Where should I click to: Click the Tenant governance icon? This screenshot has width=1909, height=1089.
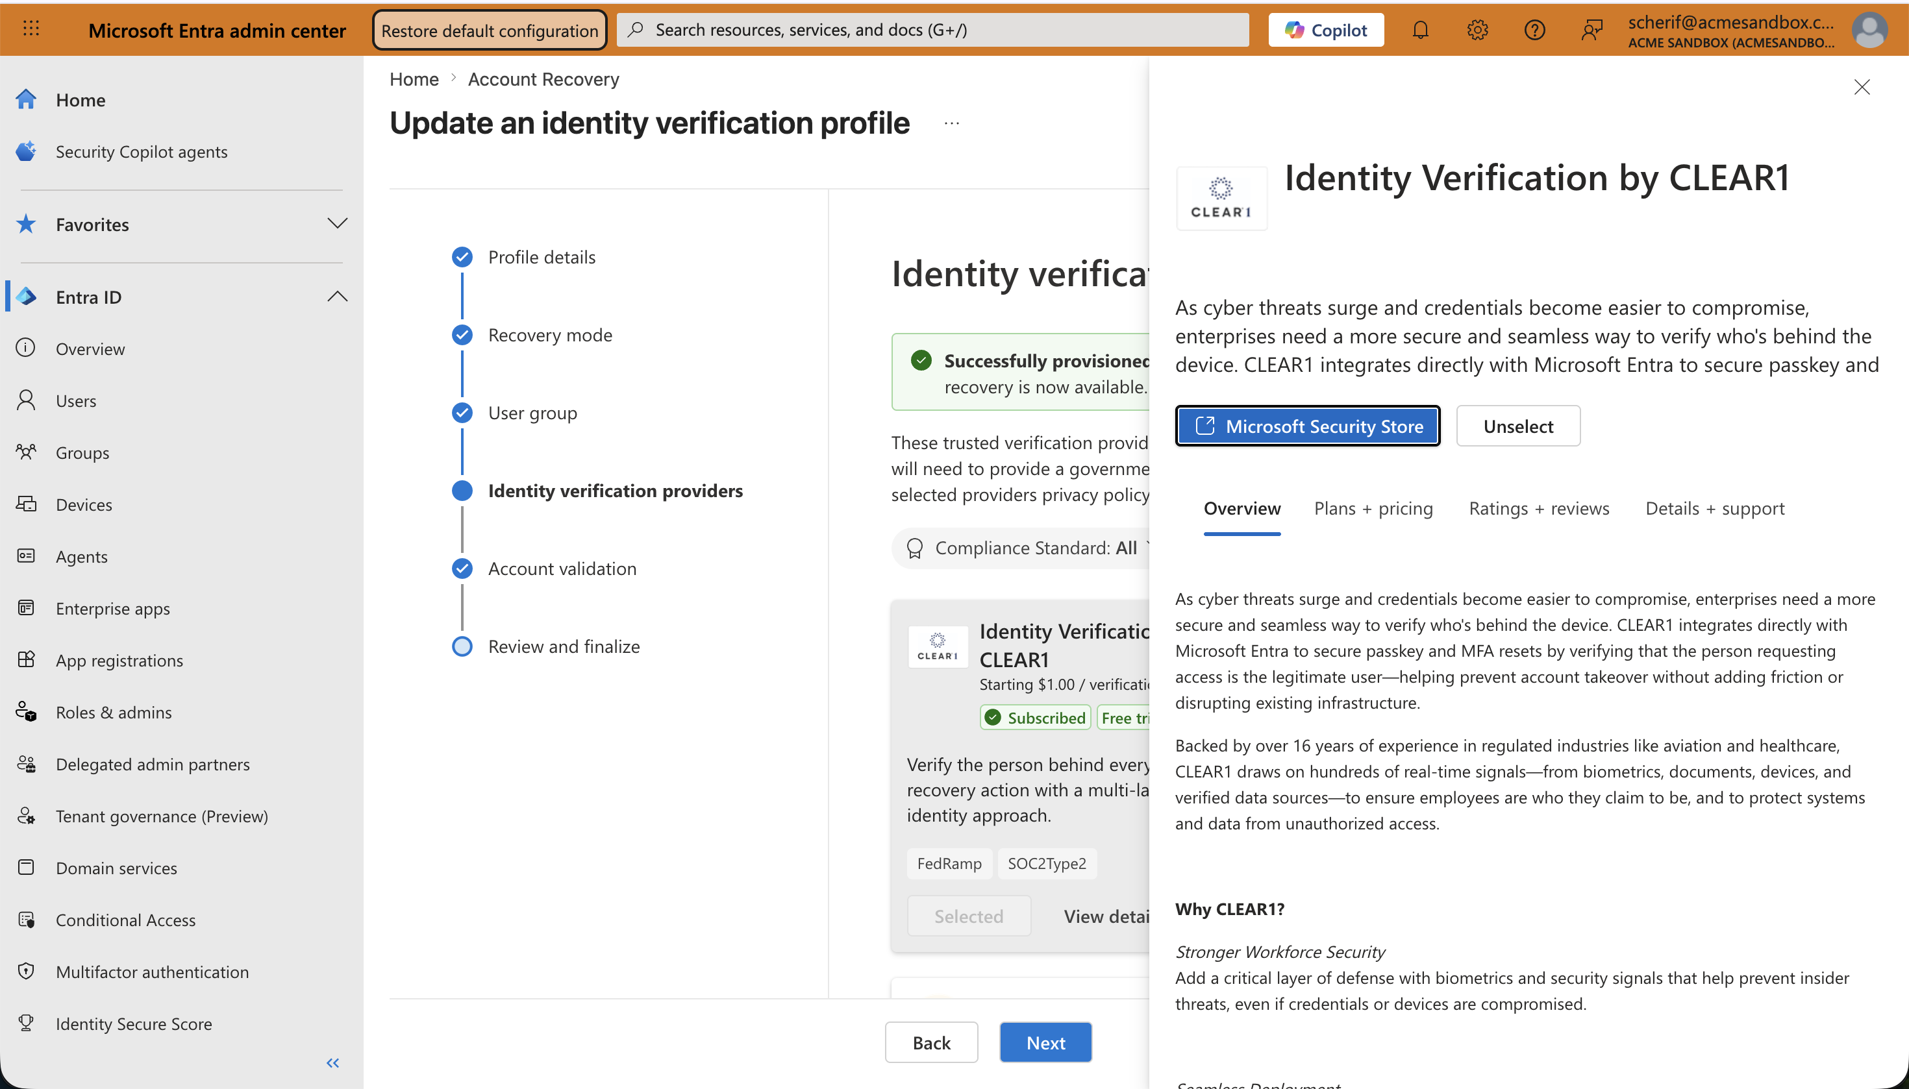coord(26,816)
